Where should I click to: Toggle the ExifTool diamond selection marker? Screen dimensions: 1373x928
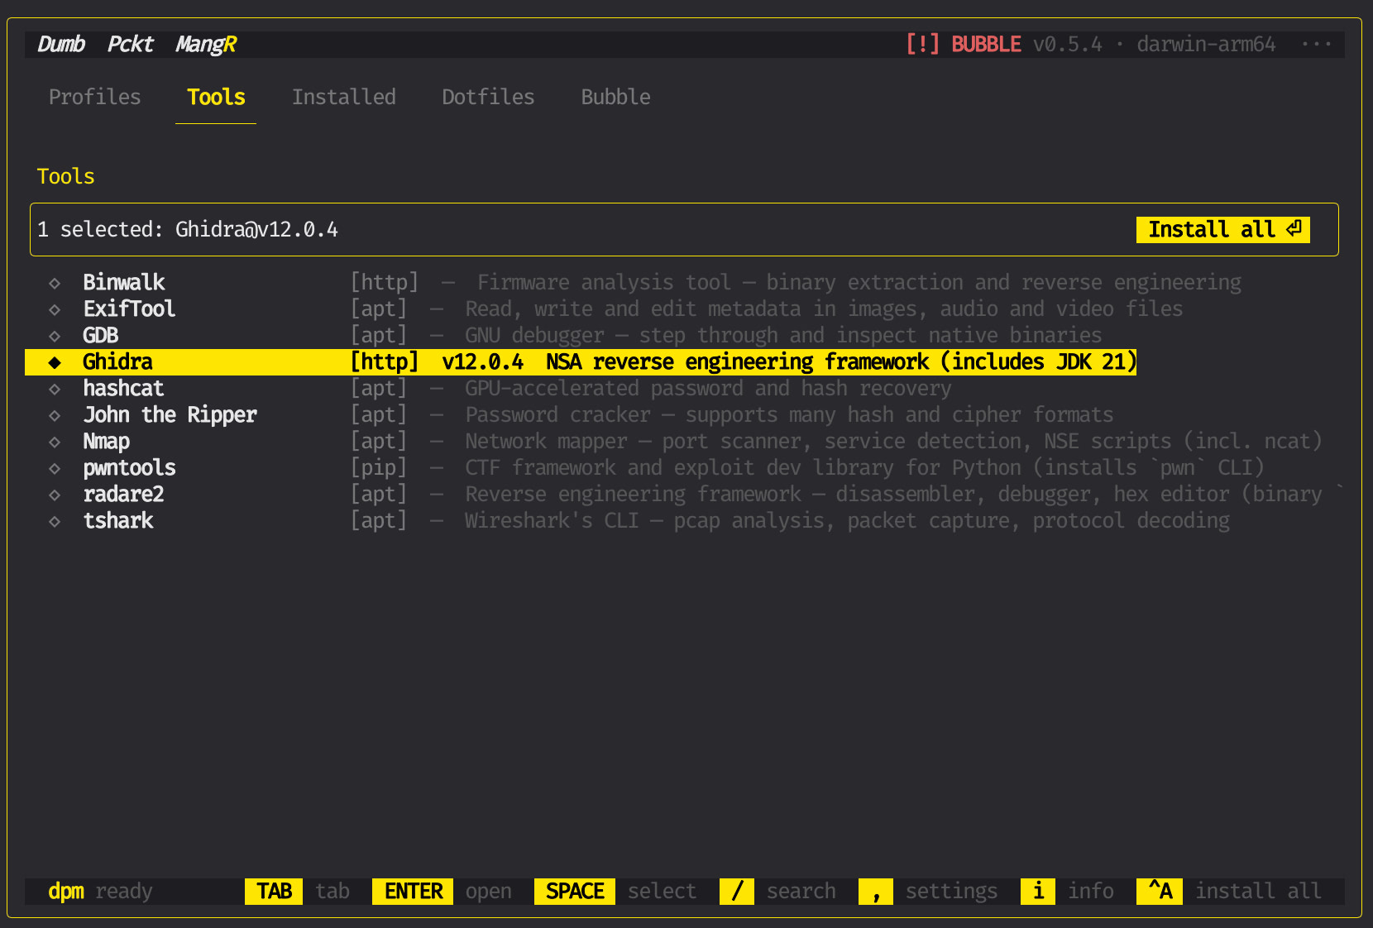(x=55, y=309)
